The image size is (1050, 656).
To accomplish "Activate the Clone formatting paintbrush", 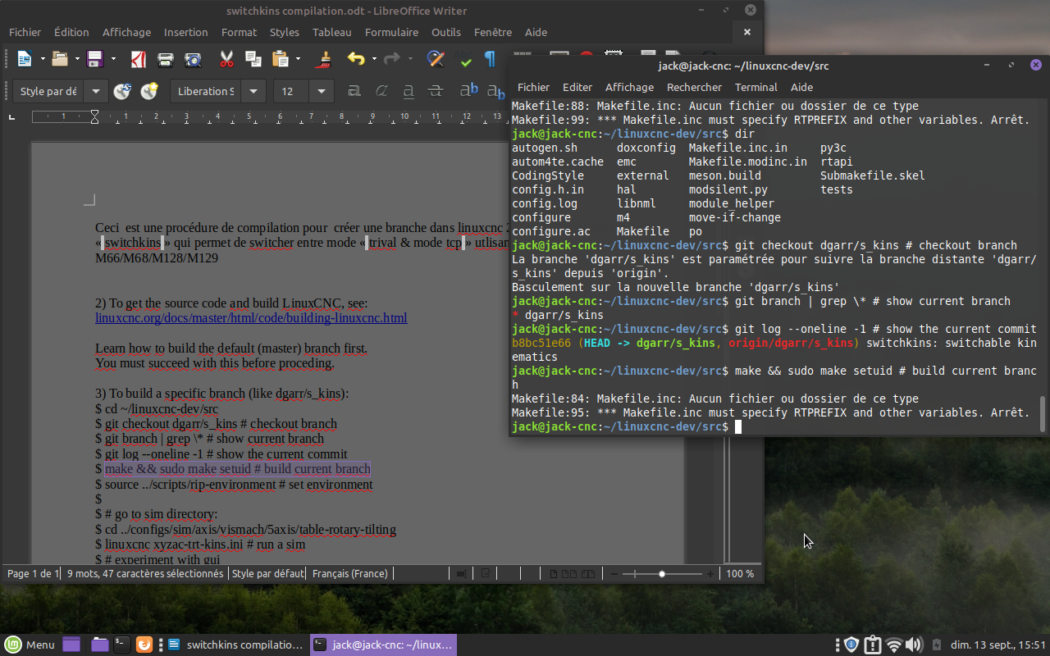I will click(325, 59).
